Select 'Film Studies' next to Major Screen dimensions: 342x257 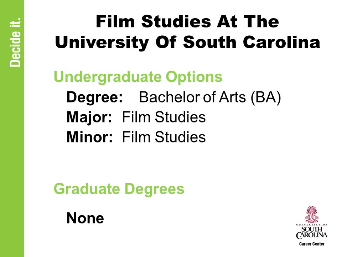point(164,117)
